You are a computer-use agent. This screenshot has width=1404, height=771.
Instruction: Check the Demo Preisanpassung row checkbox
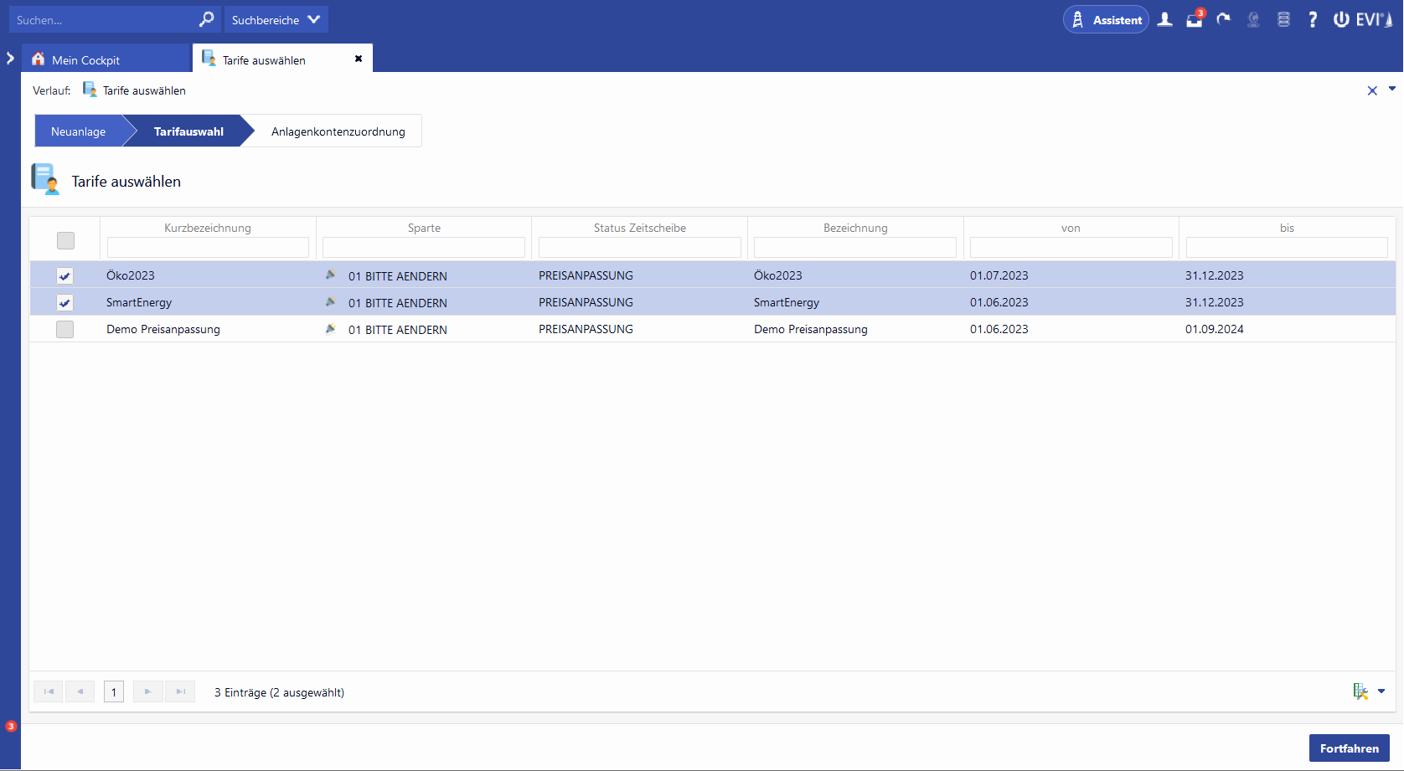pyautogui.click(x=65, y=329)
